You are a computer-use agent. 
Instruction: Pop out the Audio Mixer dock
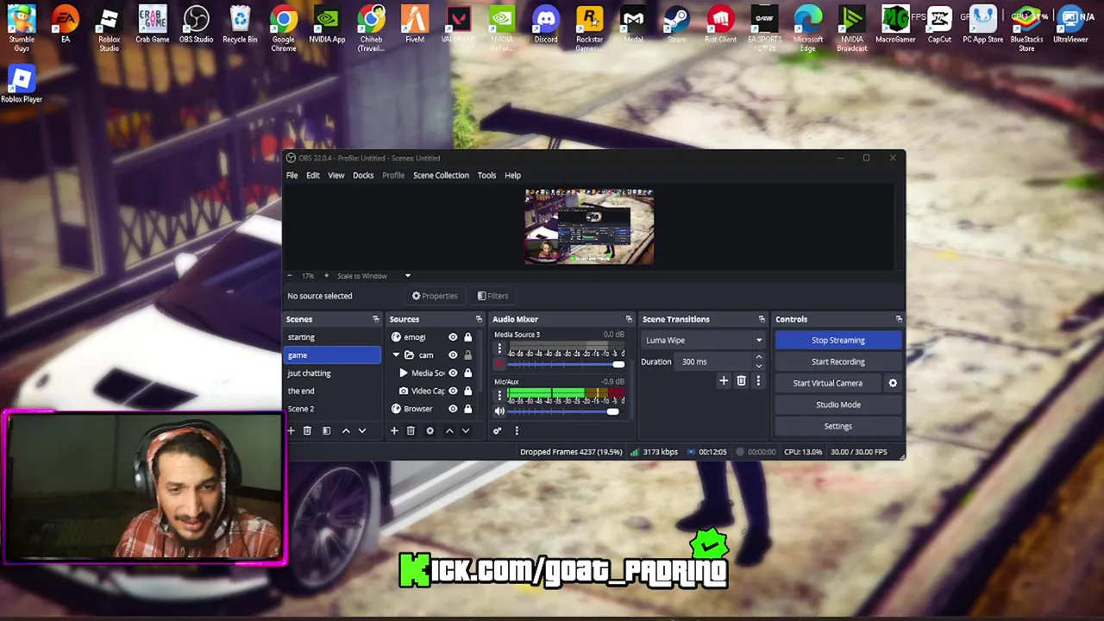[x=629, y=319]
